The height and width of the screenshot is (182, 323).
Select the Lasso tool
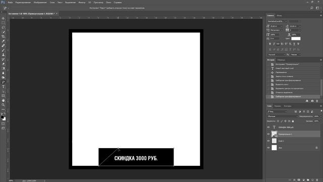point(3,27)
